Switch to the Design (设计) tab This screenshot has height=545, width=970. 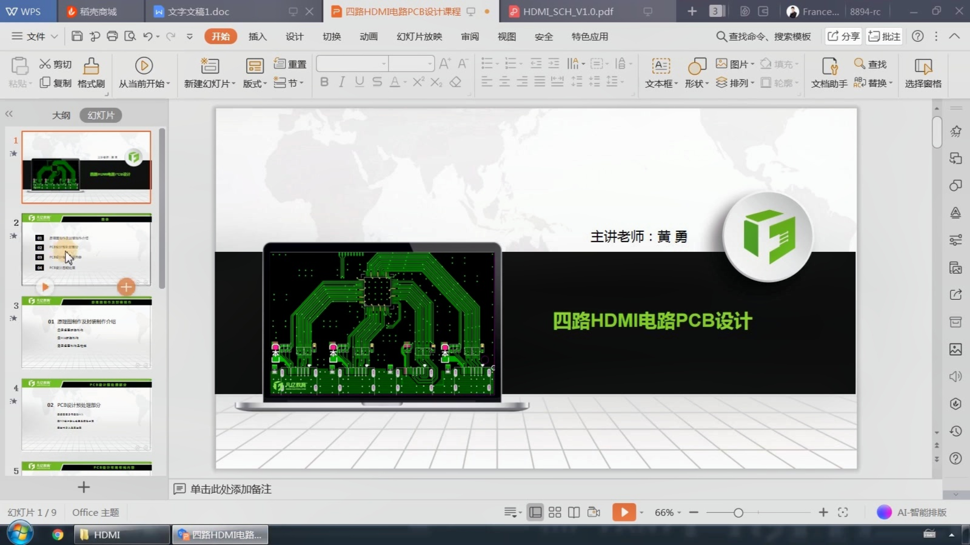tap(295, 36)
